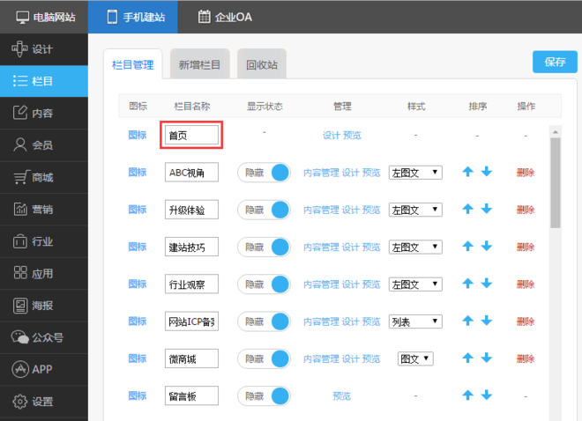This screenshot has width=582, height=421.
Task: Move ABC视角 row up
Action: pos(467,172)
